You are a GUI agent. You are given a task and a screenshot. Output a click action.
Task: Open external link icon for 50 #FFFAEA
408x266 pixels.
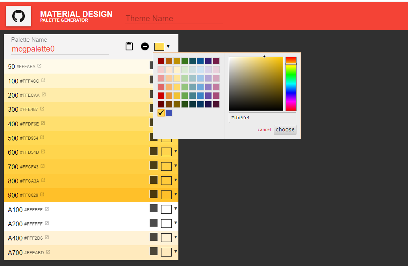(39, 66)
